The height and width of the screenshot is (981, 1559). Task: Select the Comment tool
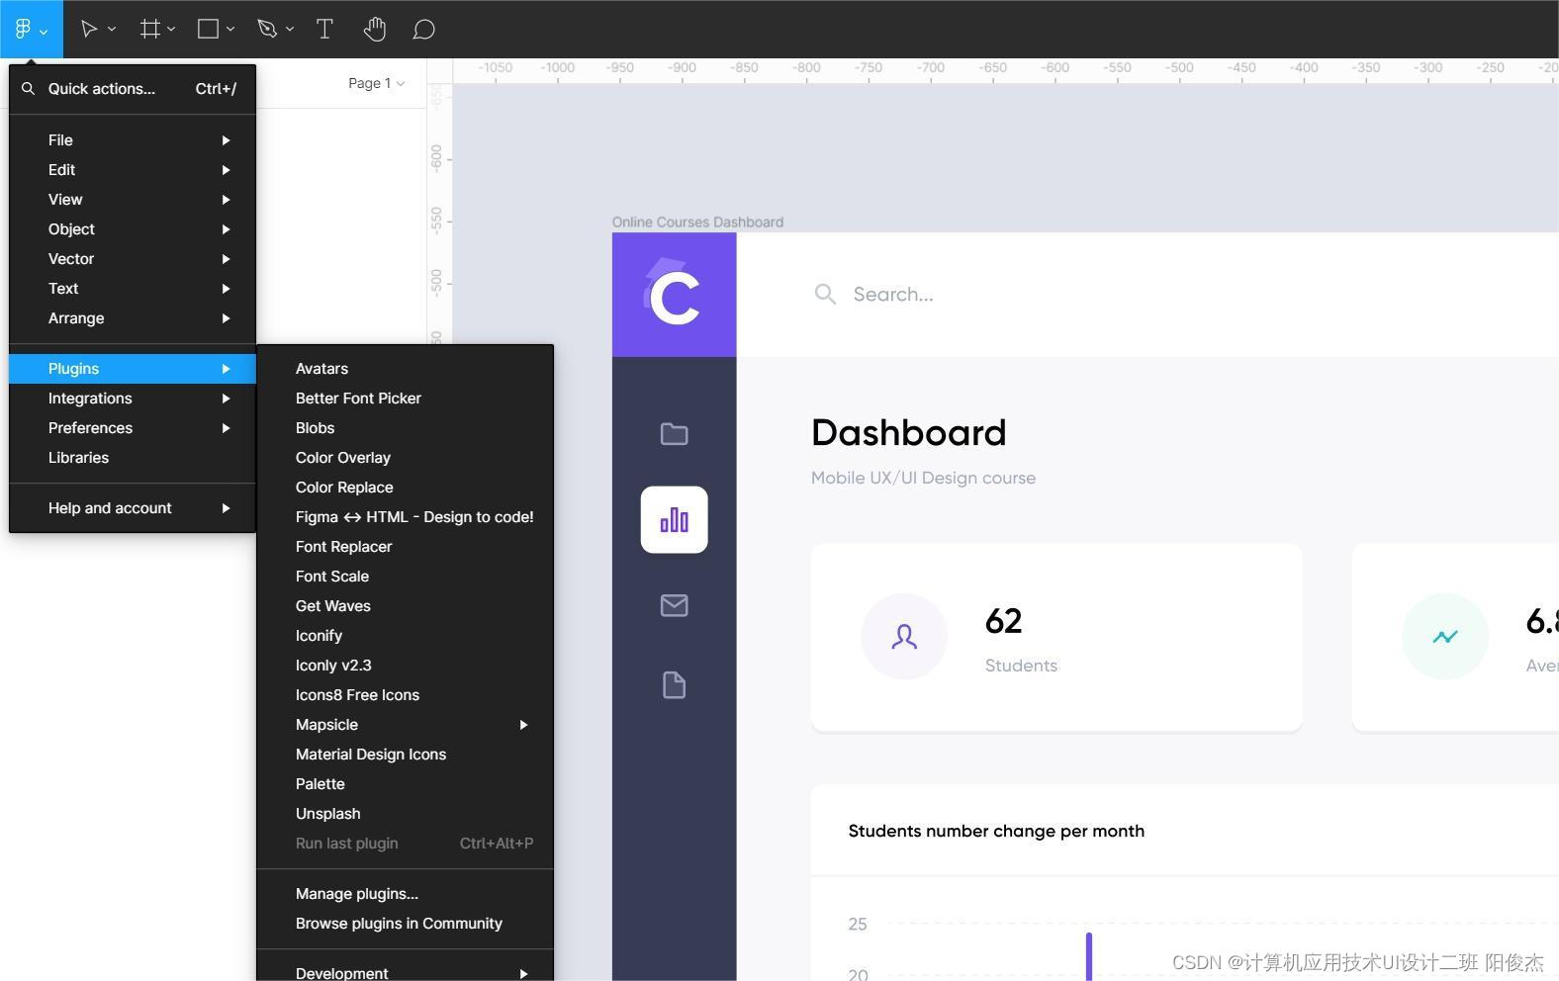click(423, 30)
